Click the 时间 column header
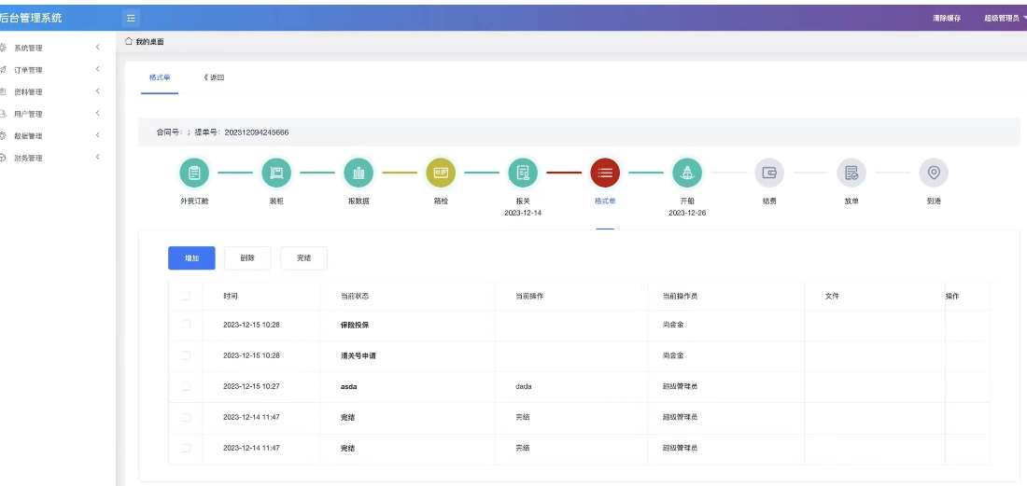This screenshot has height=486, width=1027. click(x=230, y=297)
